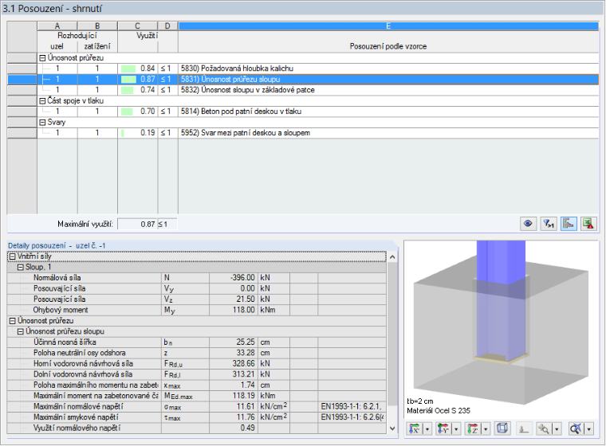This screenshot has height=446, width=606.
Task: Click the 0.70 utilization green bar
Action: coord(127,111)
